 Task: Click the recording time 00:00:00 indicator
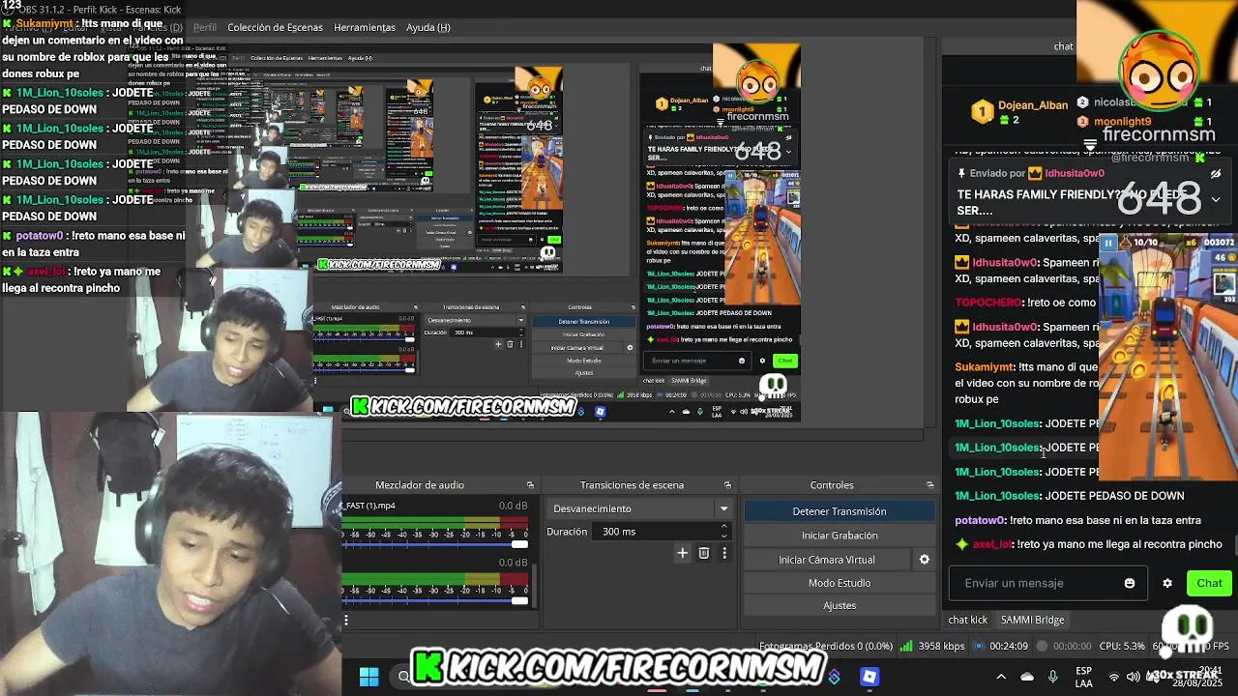point(1063,646)
